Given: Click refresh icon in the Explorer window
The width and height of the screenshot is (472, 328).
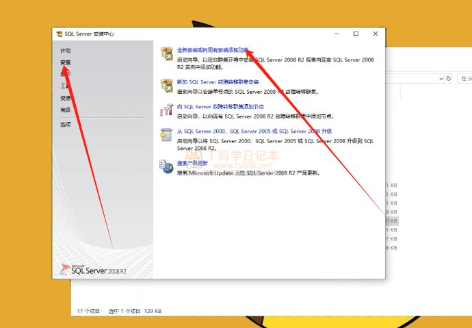Looking at the screenshot, I should (449, 78).
